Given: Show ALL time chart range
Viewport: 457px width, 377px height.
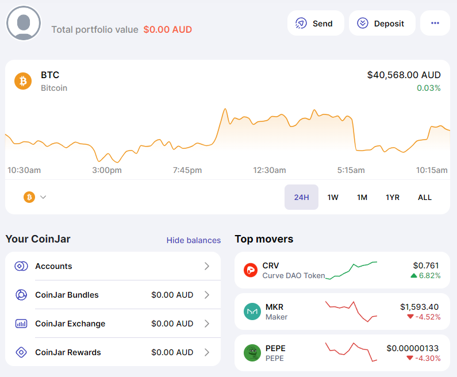Looking at the screenshot, I should [x=425, y=197].
